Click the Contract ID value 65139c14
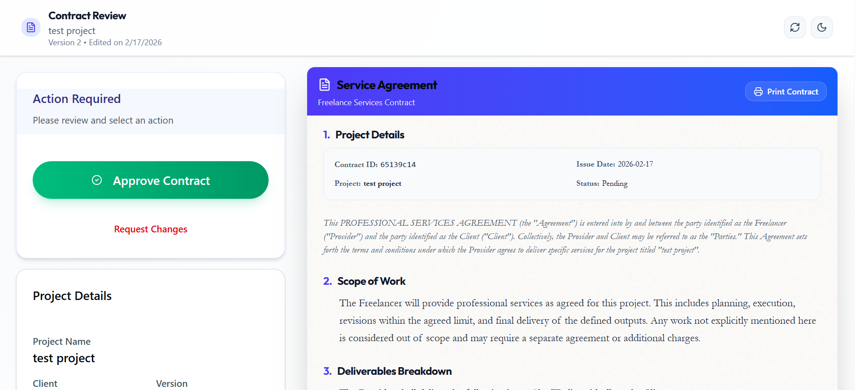855x390 pixels. point(397,164)
